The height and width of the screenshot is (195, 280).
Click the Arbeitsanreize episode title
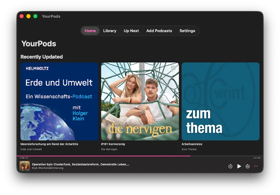click(192, 144)
